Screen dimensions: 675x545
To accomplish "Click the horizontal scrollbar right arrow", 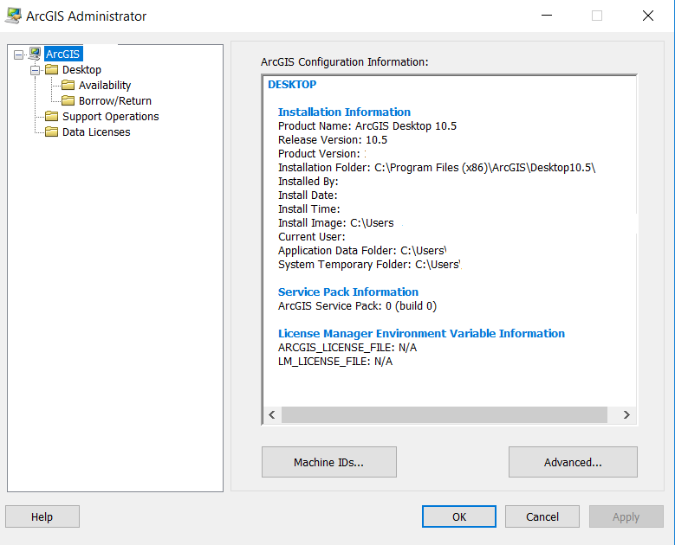I will pyautogui.click(x=626, y=415).
